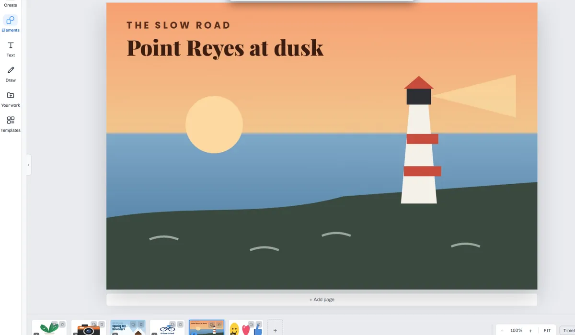Select the lighthouse red roof triangle
Screen dimensions: 575x335
419,82
